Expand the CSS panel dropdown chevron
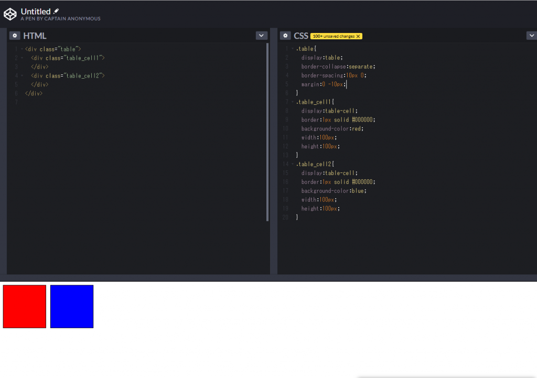 (x=532, y=36)
